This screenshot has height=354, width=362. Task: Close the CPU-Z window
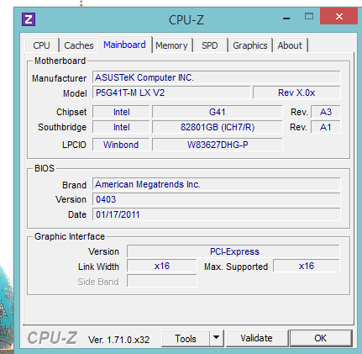(x=338, y=16)
